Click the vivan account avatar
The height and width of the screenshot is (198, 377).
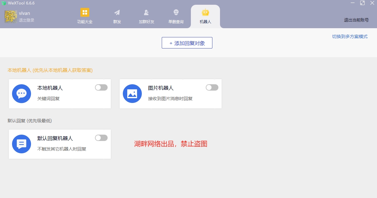coord(10,16)
